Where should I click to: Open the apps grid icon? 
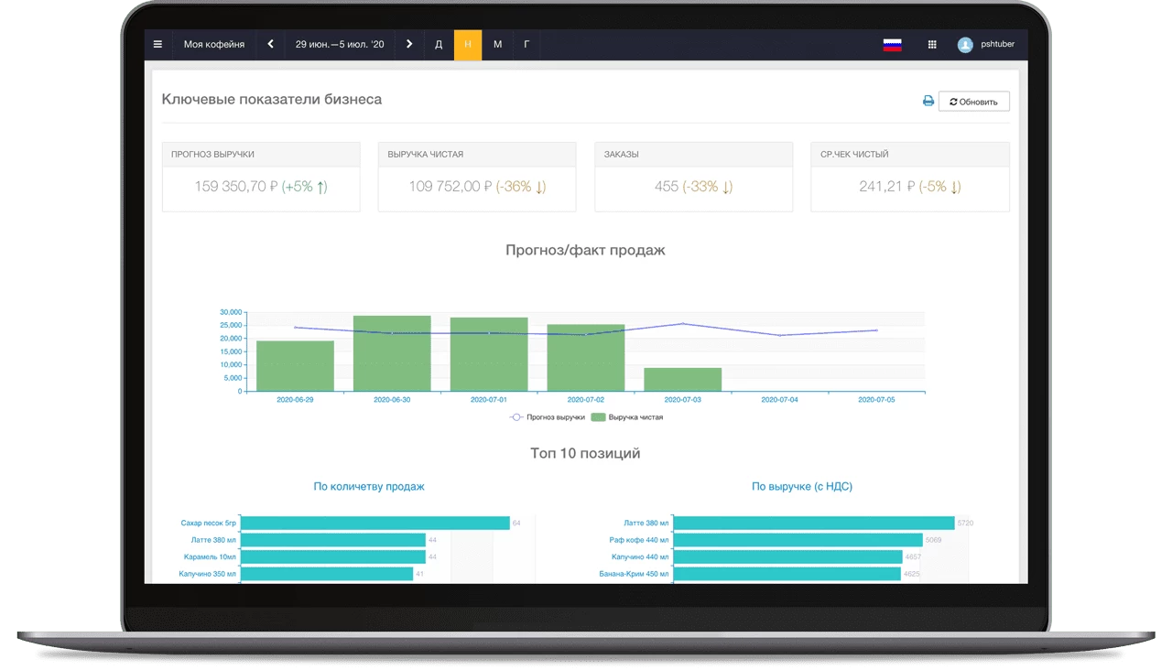[x=932, y=44]
